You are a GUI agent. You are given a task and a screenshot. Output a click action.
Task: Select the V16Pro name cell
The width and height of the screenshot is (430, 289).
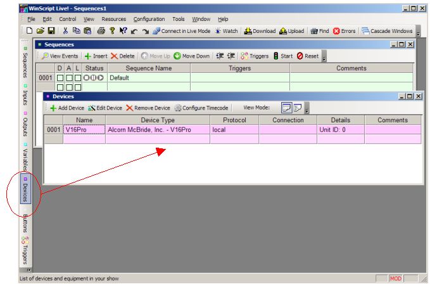(x=84, y=129)
